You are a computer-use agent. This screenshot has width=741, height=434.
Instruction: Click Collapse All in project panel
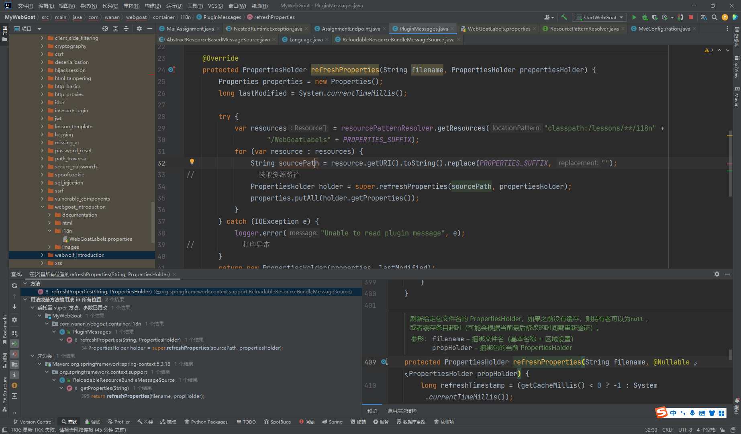(x=126, y=29)
